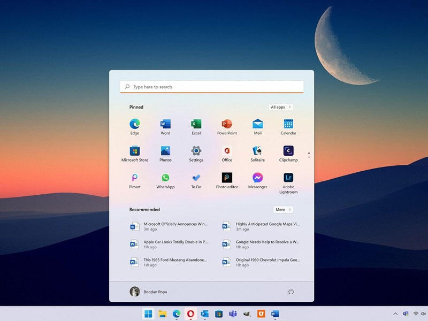The image size is (428, 321).
Task: Click the muted volume icon
Action: tap(423, 314)
